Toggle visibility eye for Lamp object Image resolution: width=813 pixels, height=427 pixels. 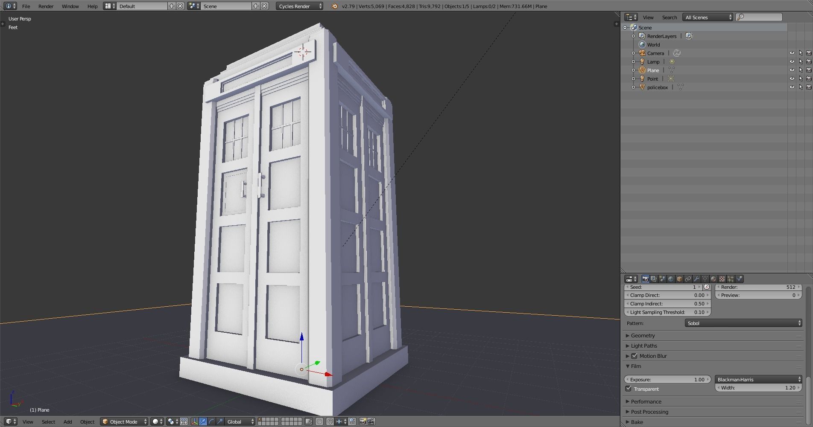pyautogui.click(x=792, y=61)
